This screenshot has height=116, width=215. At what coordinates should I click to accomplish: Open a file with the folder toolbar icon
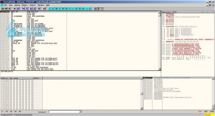(2, 8)
